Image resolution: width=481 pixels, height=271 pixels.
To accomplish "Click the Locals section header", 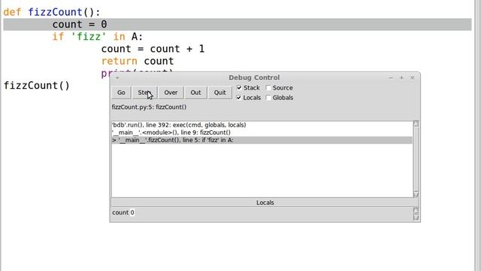I will click(265, 202).
